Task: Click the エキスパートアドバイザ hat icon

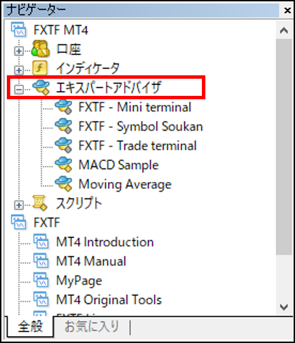Action: 41,87
